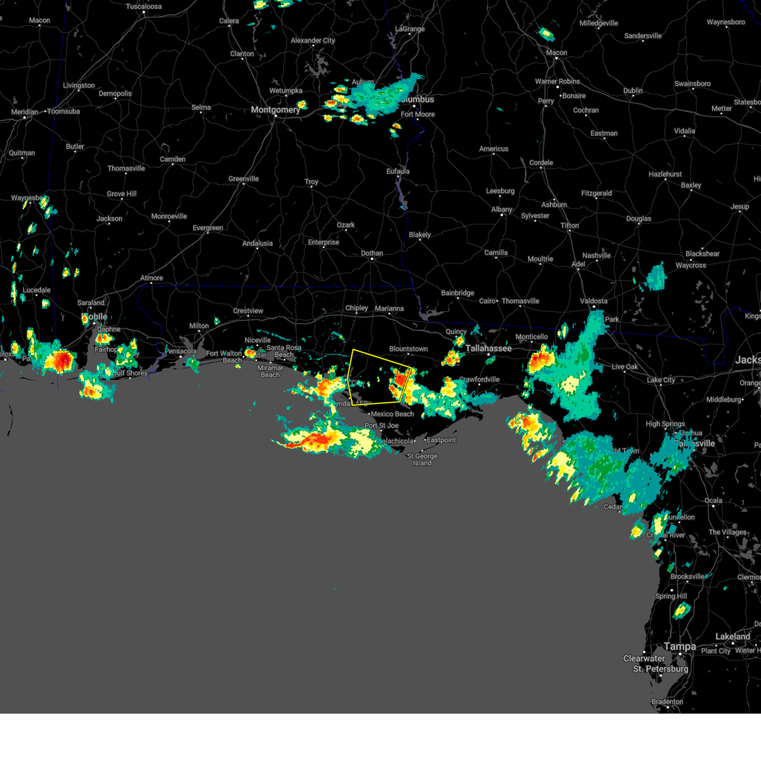Viewport: 761px width, 761px height.
Task: Click the Dothan city label
Action: coord(372,253)
